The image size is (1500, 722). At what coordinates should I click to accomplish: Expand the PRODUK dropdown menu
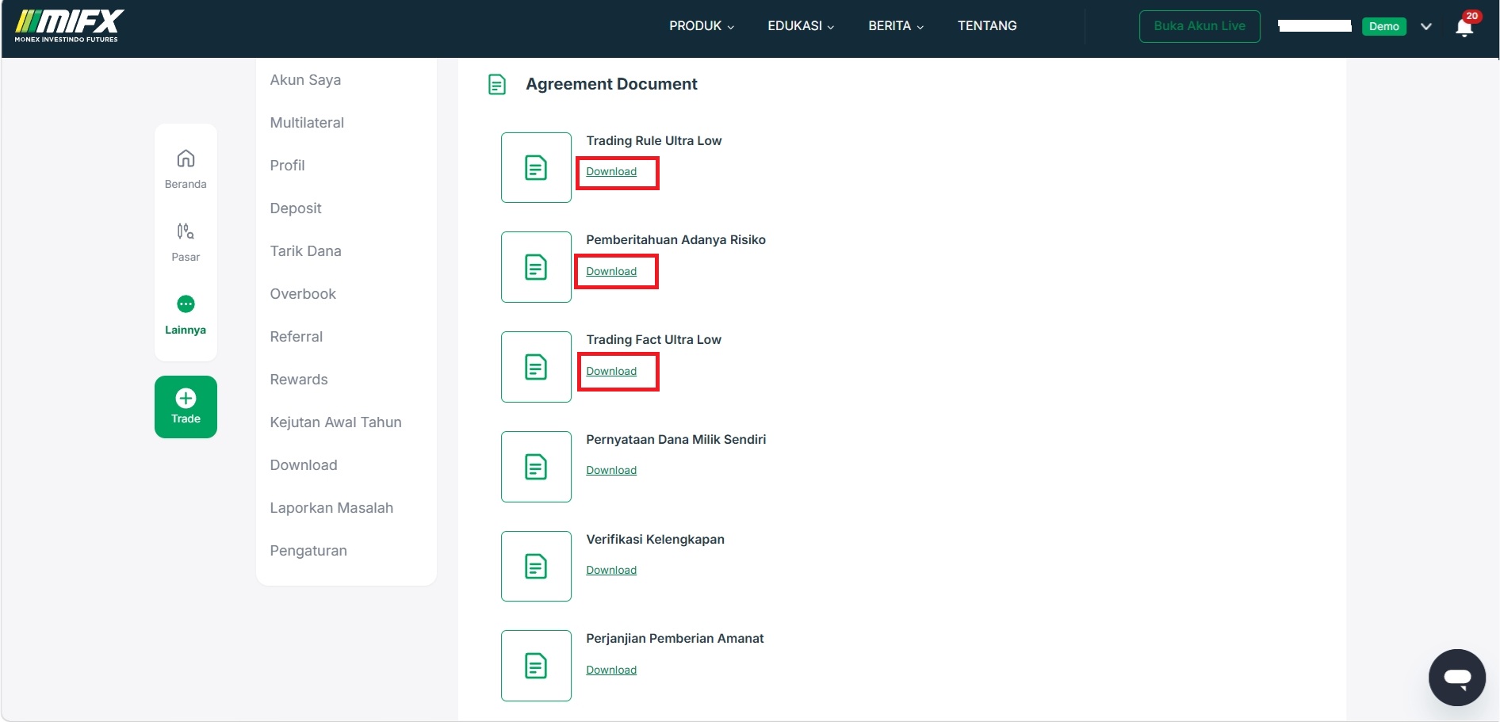point(702,26)
